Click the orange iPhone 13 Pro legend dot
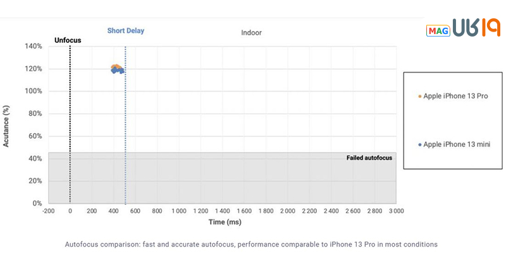The image size is (506, 280). coord(420,96)
